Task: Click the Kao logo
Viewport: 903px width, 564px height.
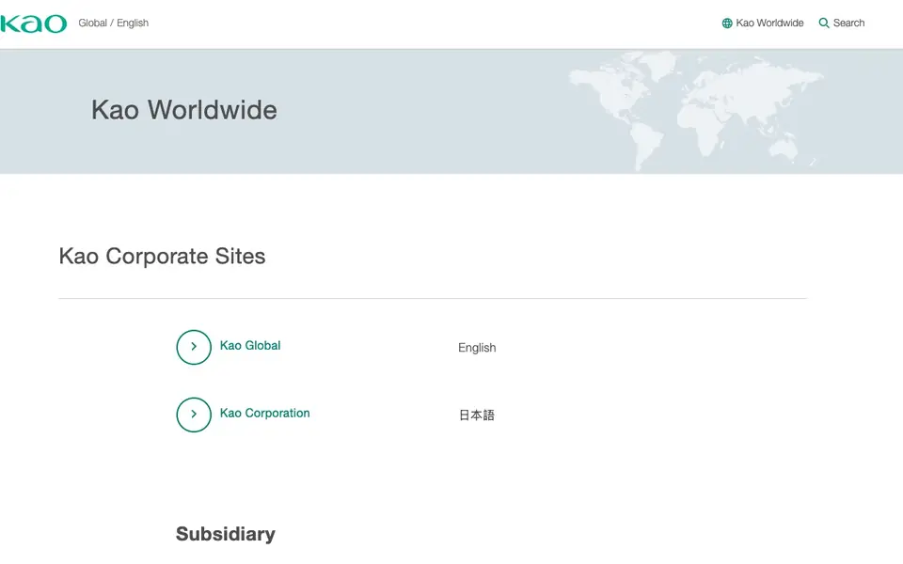Action: pos(34,23)
